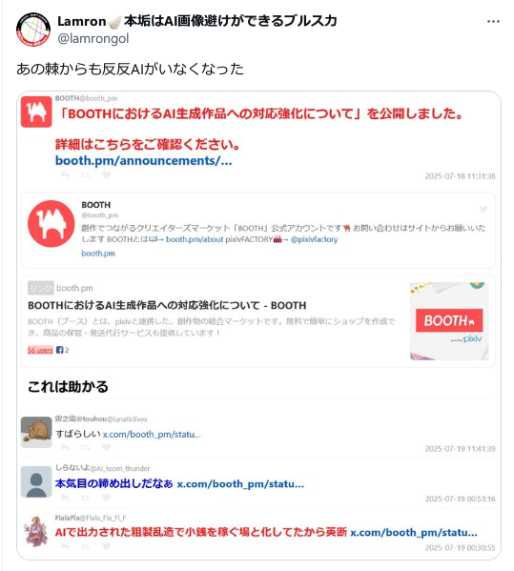Image resolution: width=514 pixels, height=571 pixels.
Task: Reply to the BOOTH announcement tweet
Action: coord(65,175)
